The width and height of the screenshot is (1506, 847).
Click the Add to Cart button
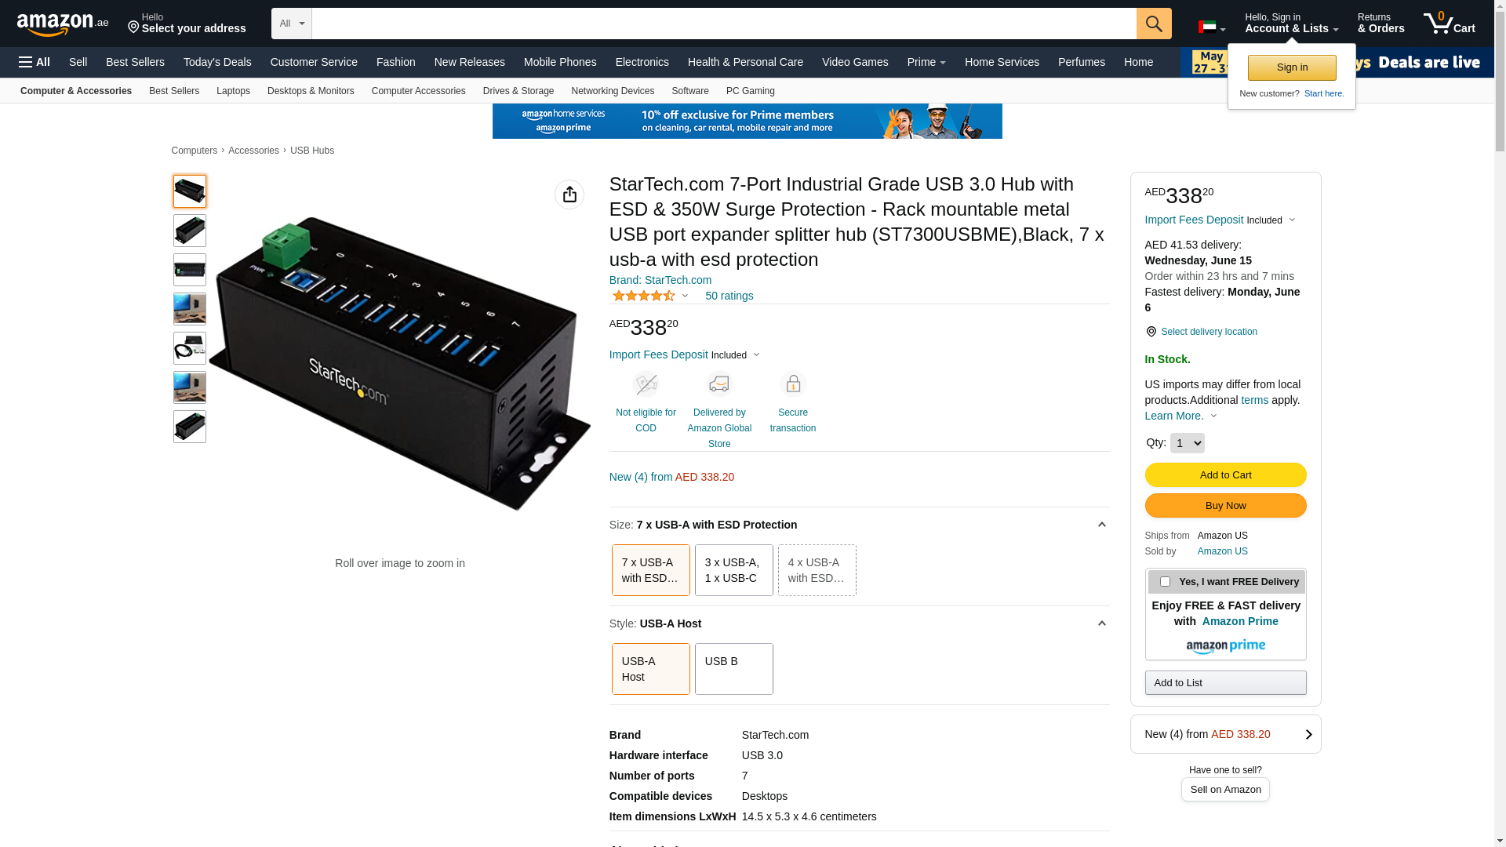[x=1225, y=474]
